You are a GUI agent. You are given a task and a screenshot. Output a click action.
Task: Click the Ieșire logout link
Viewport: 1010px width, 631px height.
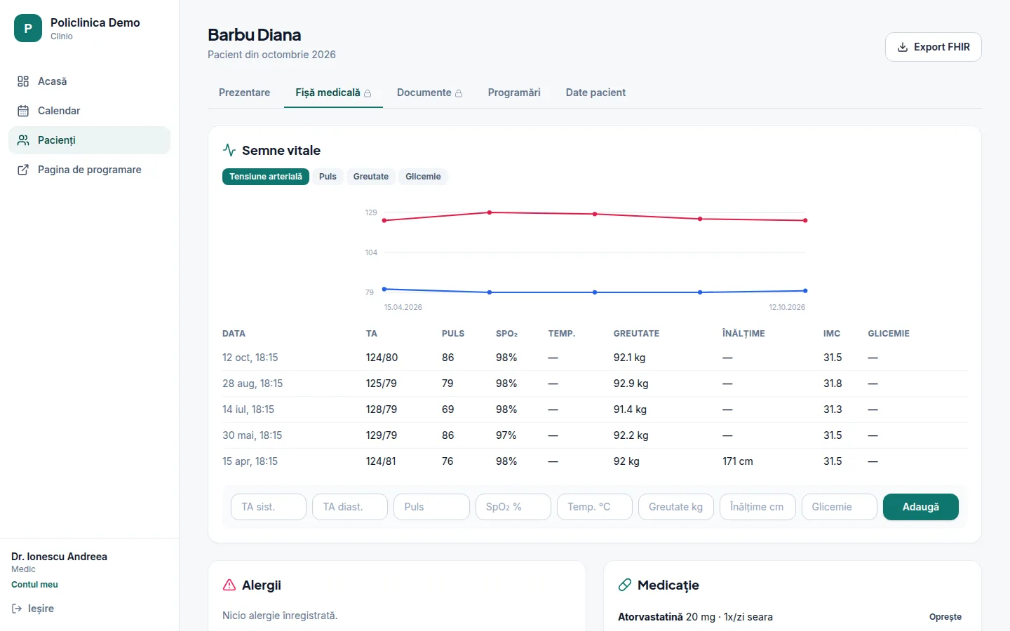click(33, 609)
